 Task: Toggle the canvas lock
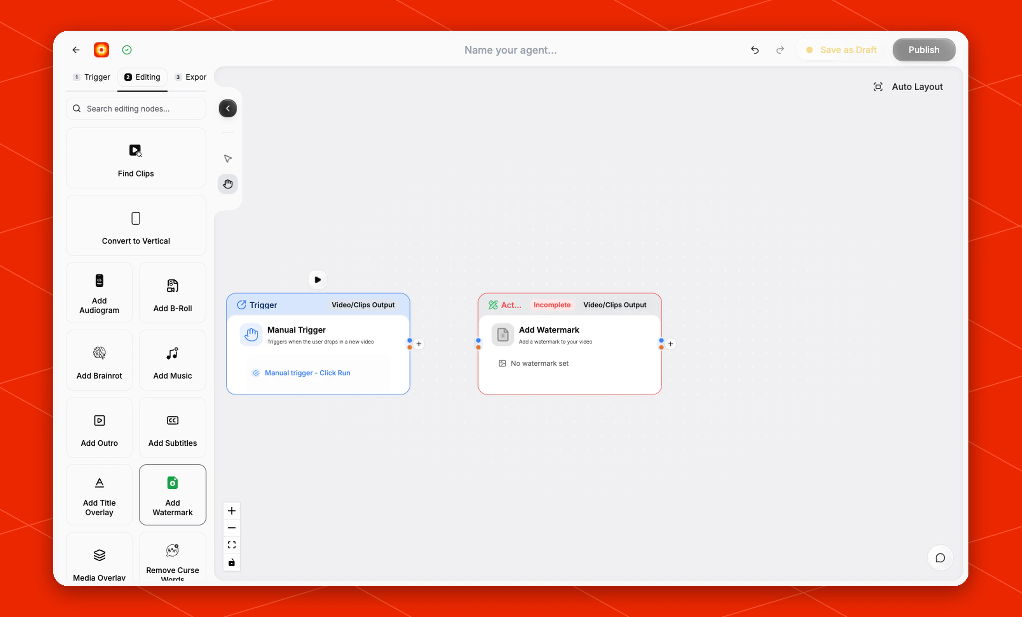click(x=232, y=562)
